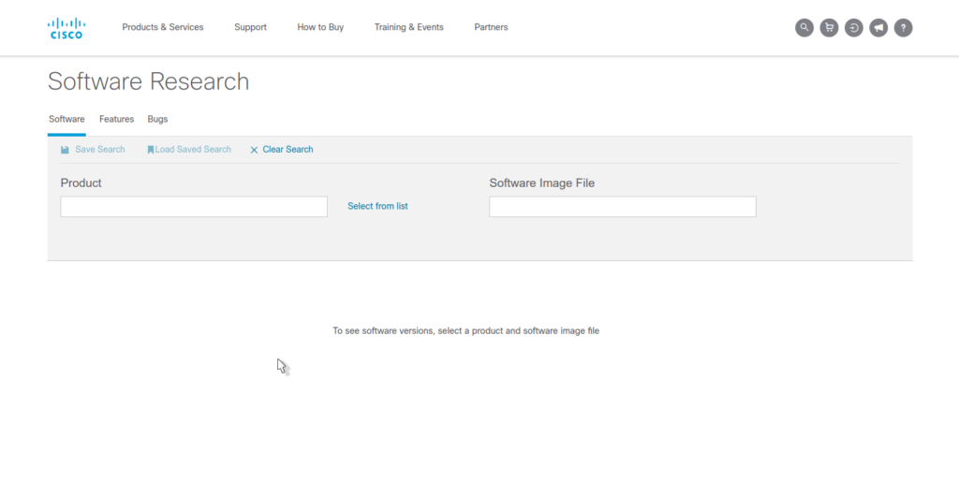Click the Save Search floppy disk icon

(x=65, y=150)
